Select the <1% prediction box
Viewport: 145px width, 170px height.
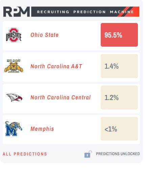click(119, 129)
